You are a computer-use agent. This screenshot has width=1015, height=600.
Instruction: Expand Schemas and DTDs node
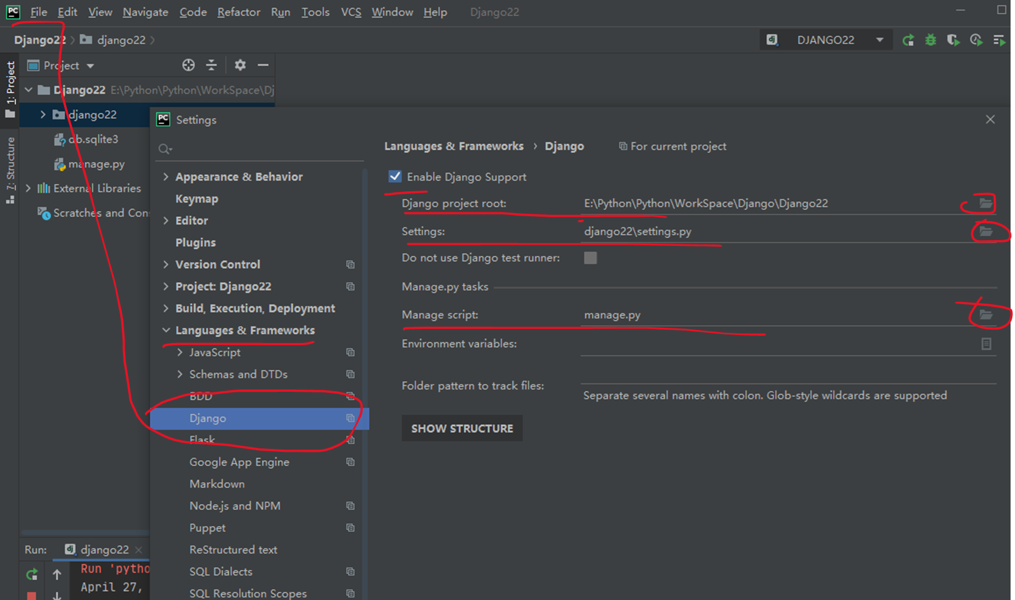(180, 374)
